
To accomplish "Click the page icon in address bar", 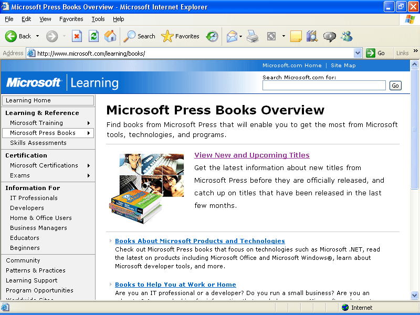I will pos(31,53).
